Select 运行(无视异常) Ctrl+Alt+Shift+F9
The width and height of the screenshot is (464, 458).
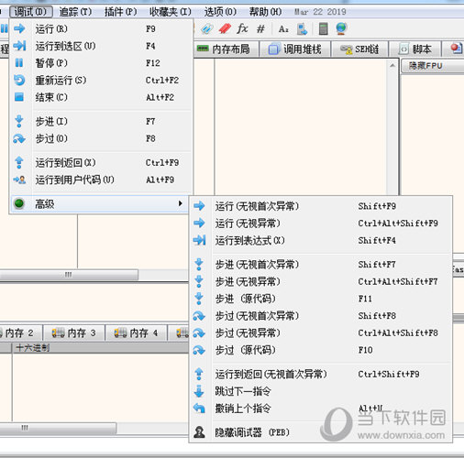321,224
